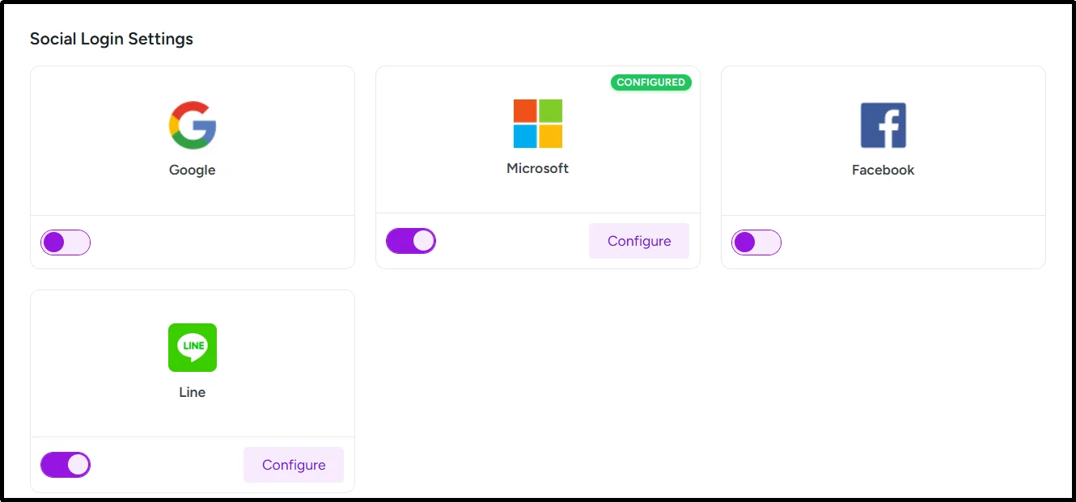Click the Microsoft logo icon
This screenshot has height=502, width=1076.
(537, 123)
